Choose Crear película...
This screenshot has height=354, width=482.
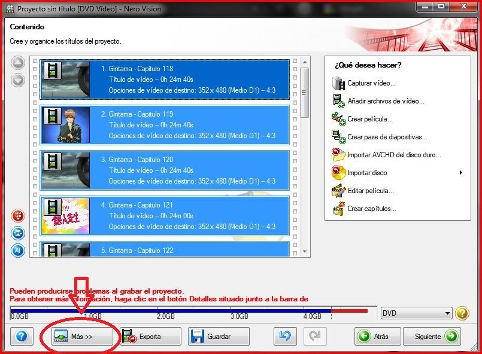pos(370,119)
